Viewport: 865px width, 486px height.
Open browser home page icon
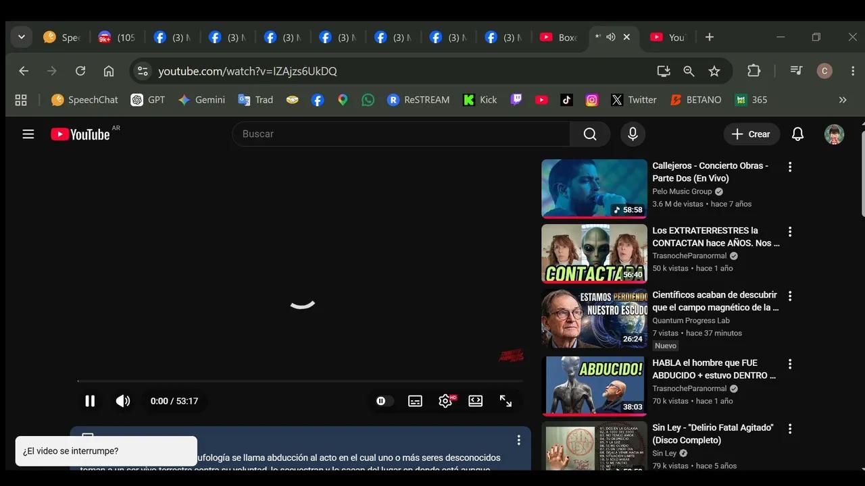click(109, 71)
